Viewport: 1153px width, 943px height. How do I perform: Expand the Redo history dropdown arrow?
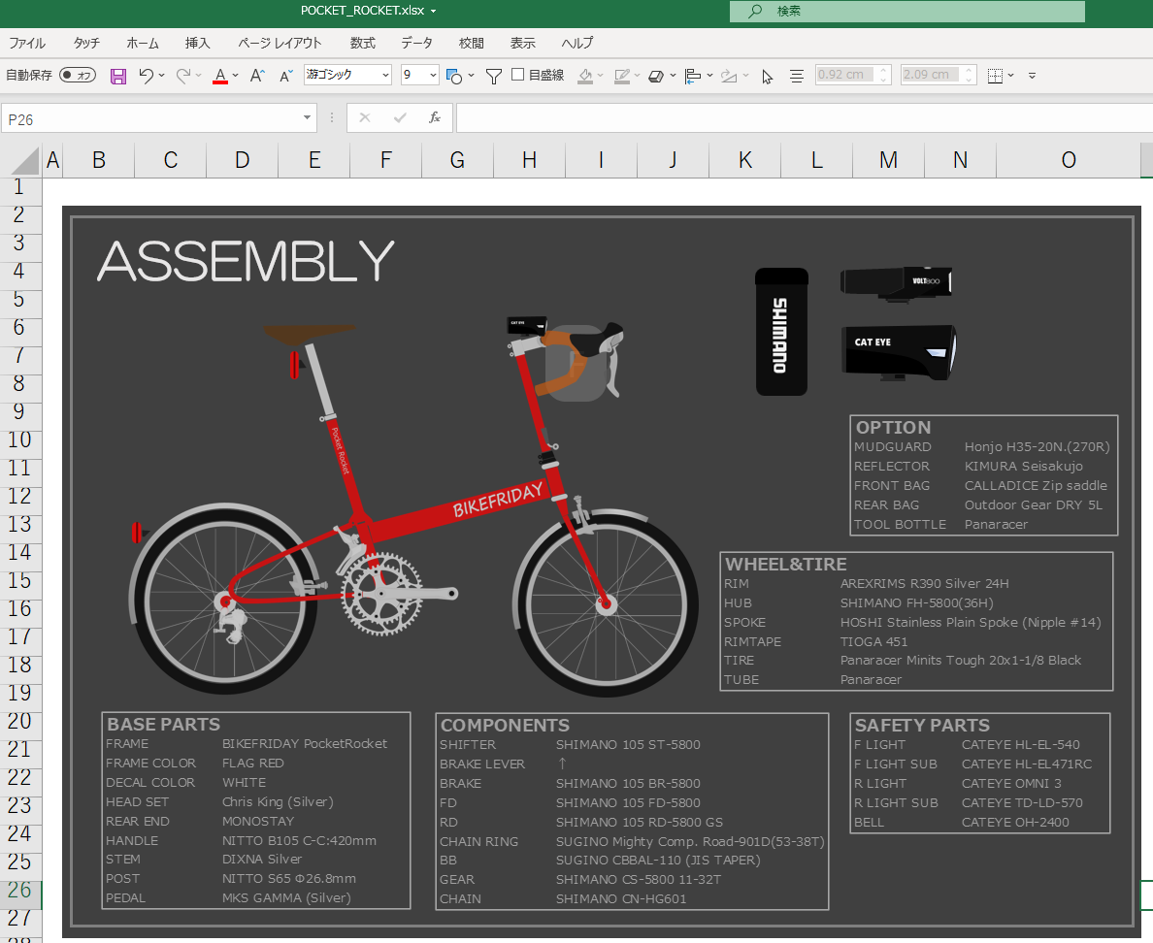[199, 75]
